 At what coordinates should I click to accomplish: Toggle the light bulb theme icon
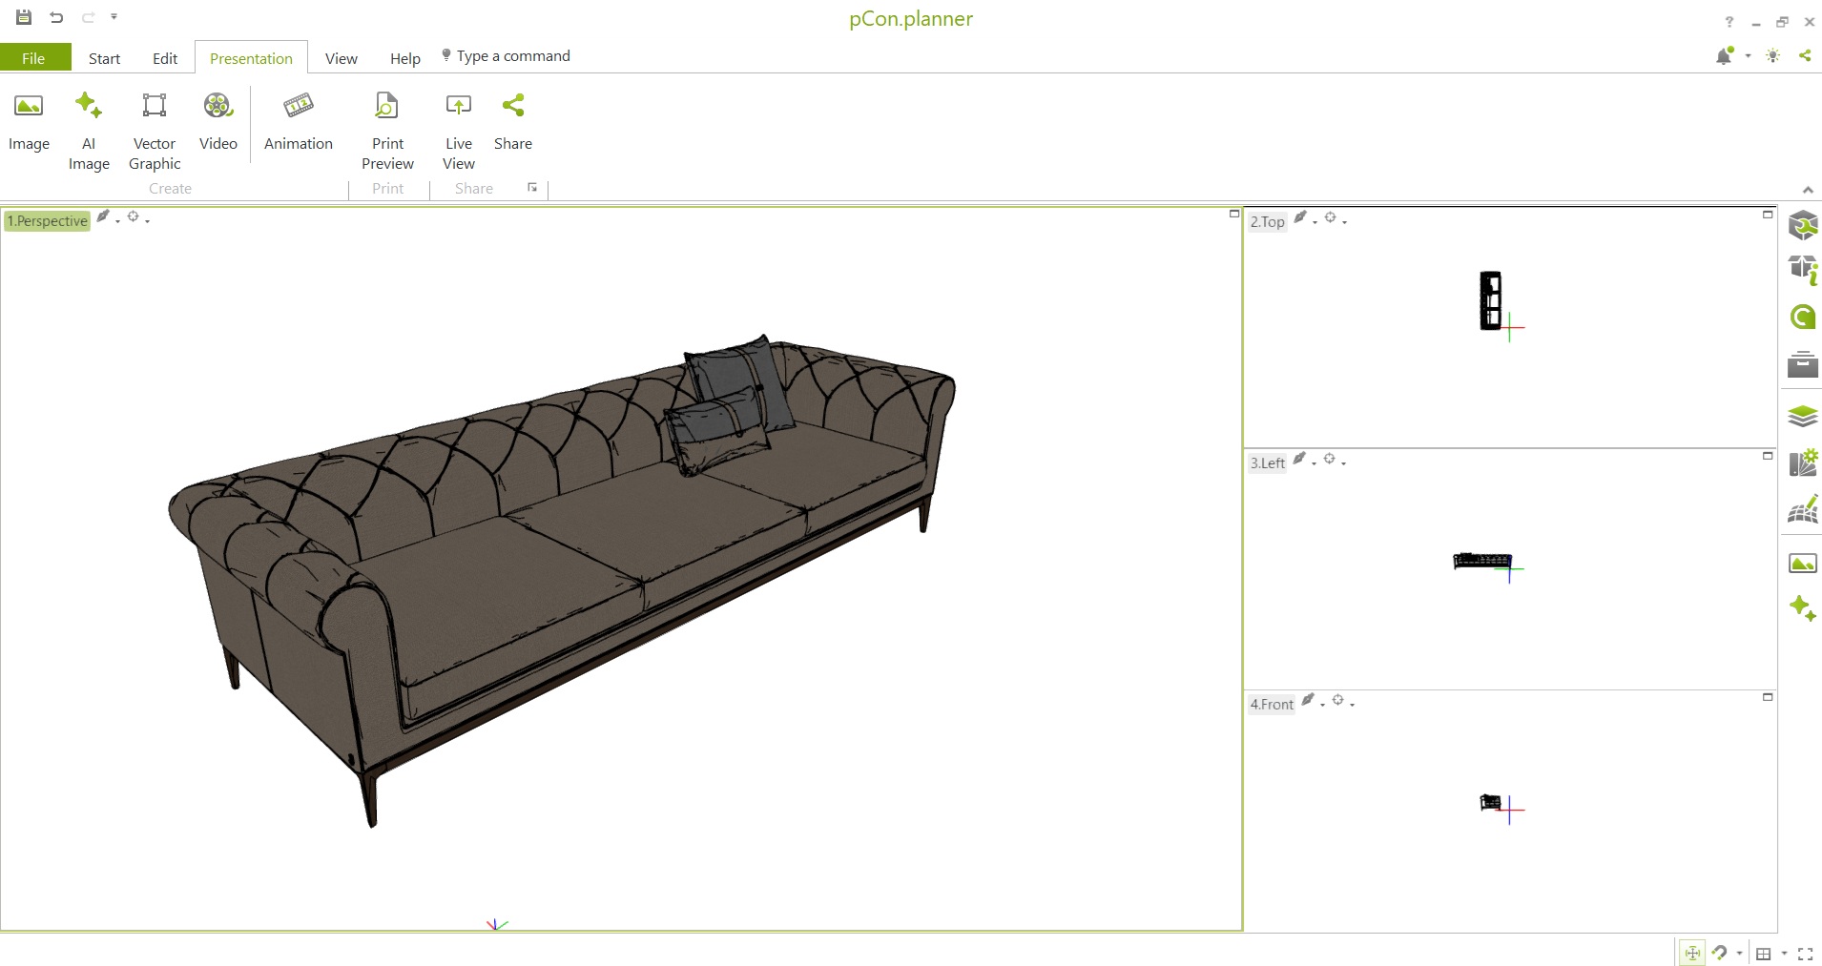(1773, 56)
